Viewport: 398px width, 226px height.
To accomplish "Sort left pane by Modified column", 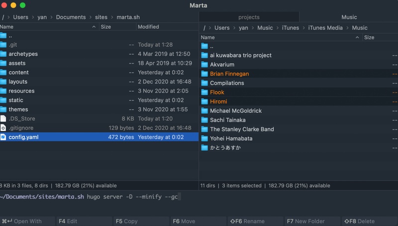I will pos(167,27).
